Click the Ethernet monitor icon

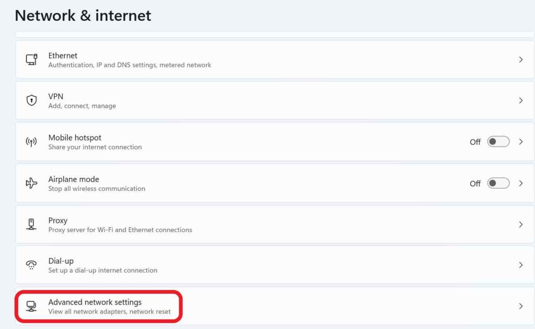click(31, 59)
